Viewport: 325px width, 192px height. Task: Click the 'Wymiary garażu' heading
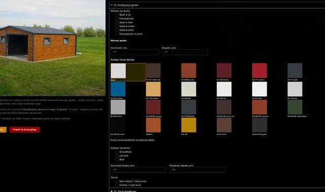[118, 41]
